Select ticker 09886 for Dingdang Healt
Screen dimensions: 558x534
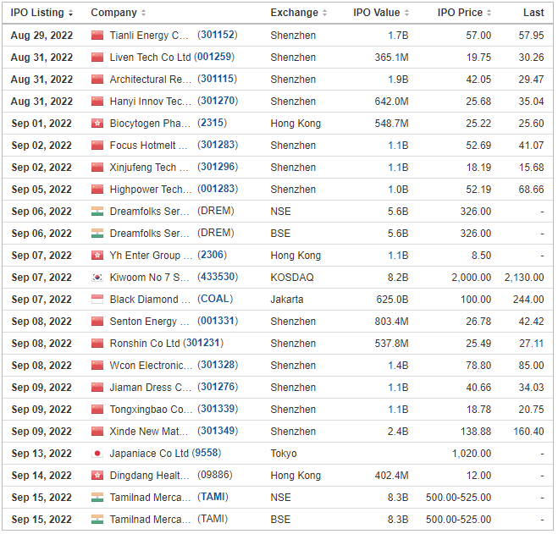click(215, 475)
